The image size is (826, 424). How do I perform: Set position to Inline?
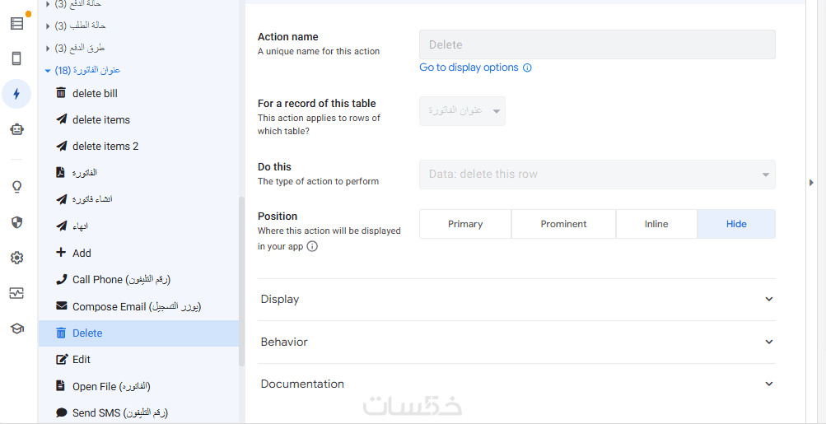point(656,224)
